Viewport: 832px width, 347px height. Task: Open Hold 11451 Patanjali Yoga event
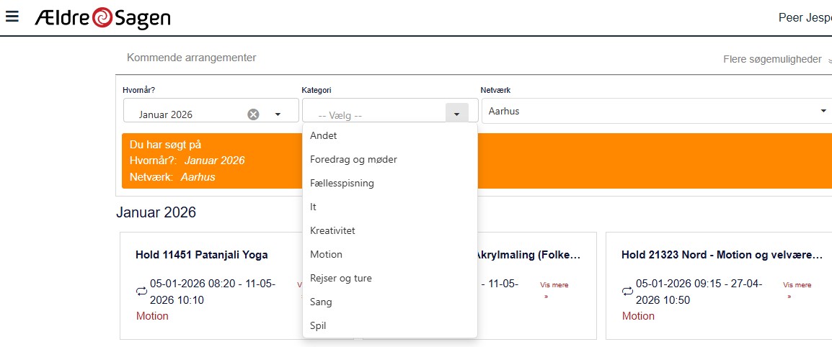pos(202,254)
